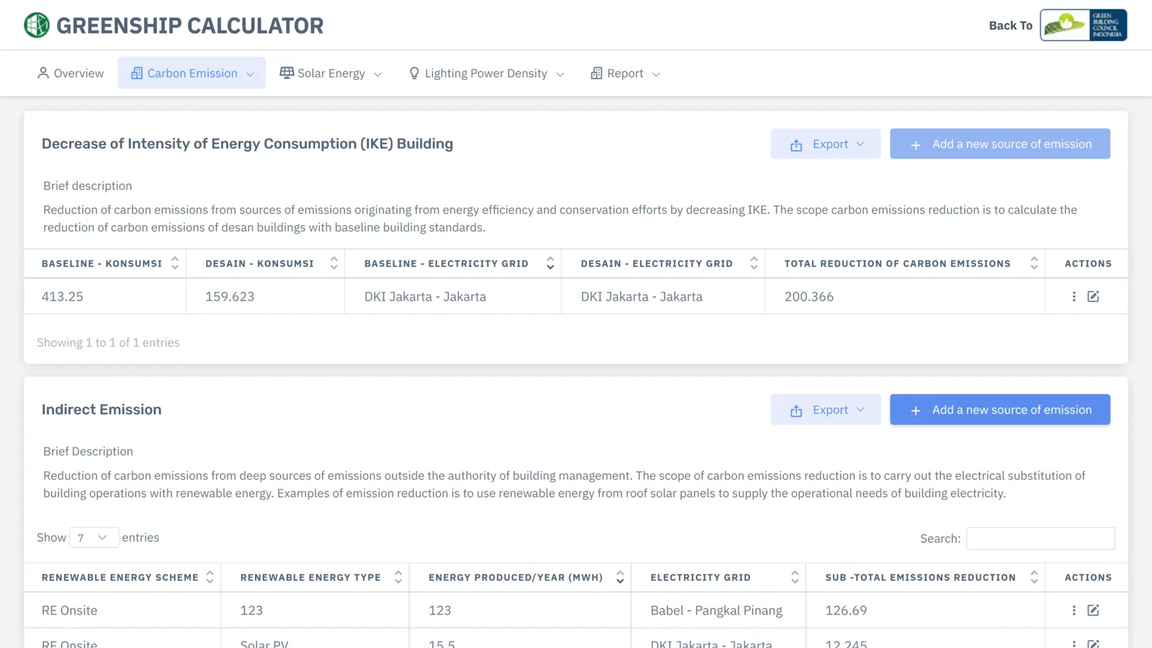Open more options for Babel - Pangkal Pinang row

coord(1074,611)
